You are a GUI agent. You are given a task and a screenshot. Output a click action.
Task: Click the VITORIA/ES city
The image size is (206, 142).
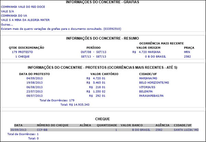point(147,87)
